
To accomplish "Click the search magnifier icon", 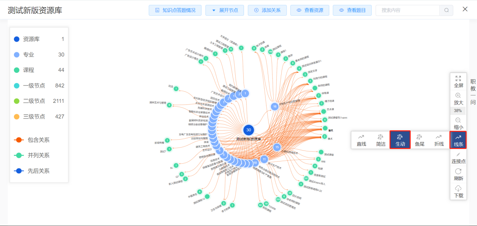I will 447,10.
